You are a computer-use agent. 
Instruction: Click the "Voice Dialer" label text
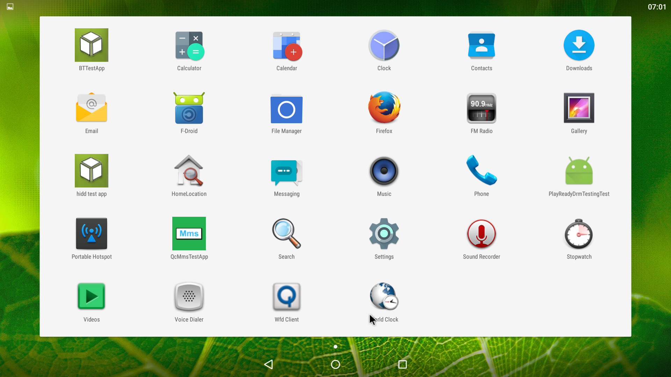pyautogui.click(x=189, y=319)
